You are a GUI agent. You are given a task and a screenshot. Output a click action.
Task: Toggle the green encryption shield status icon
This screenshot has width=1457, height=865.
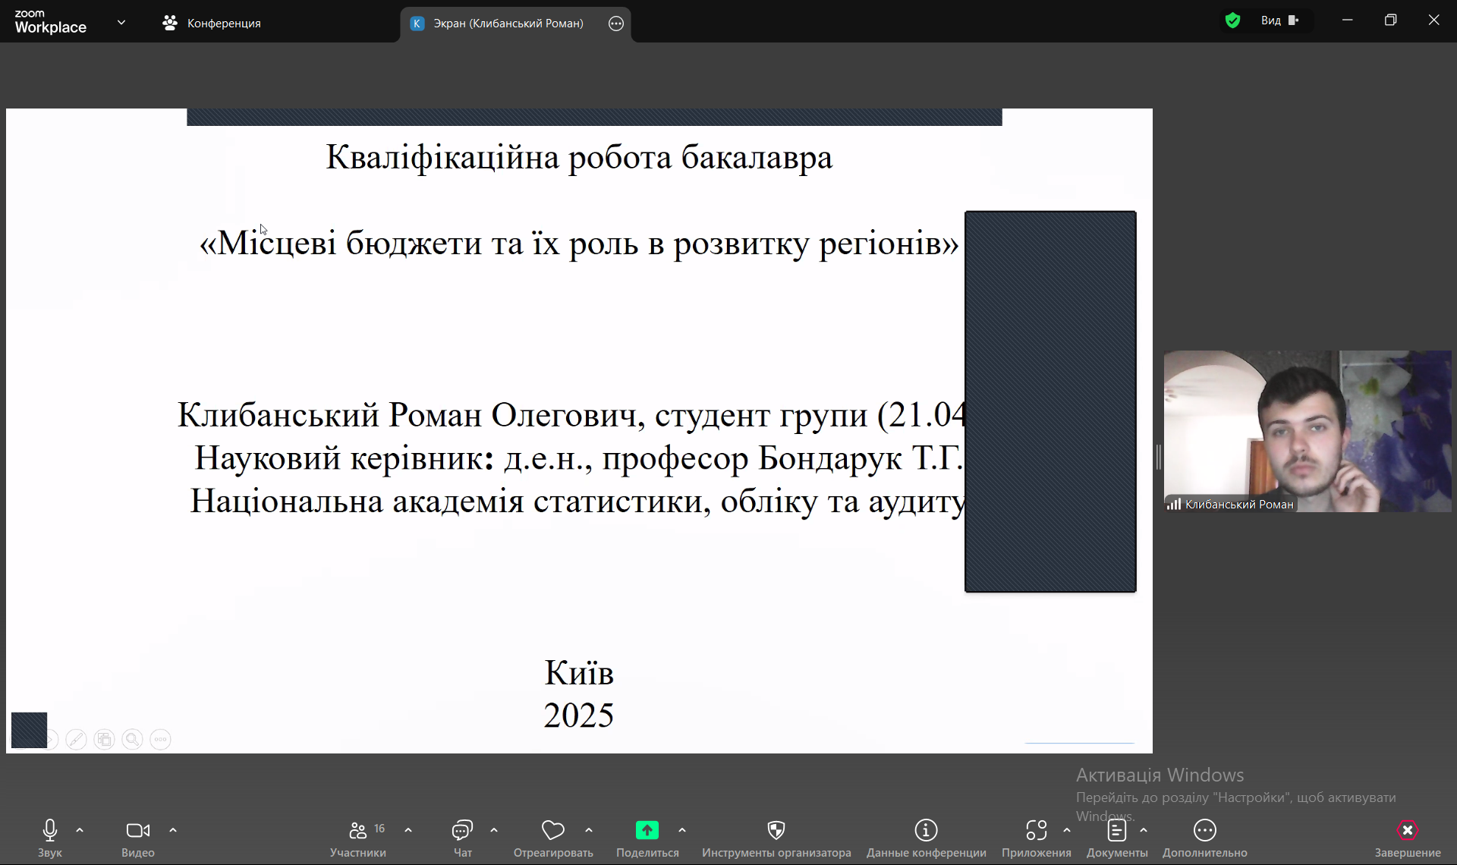(1232, 20)
